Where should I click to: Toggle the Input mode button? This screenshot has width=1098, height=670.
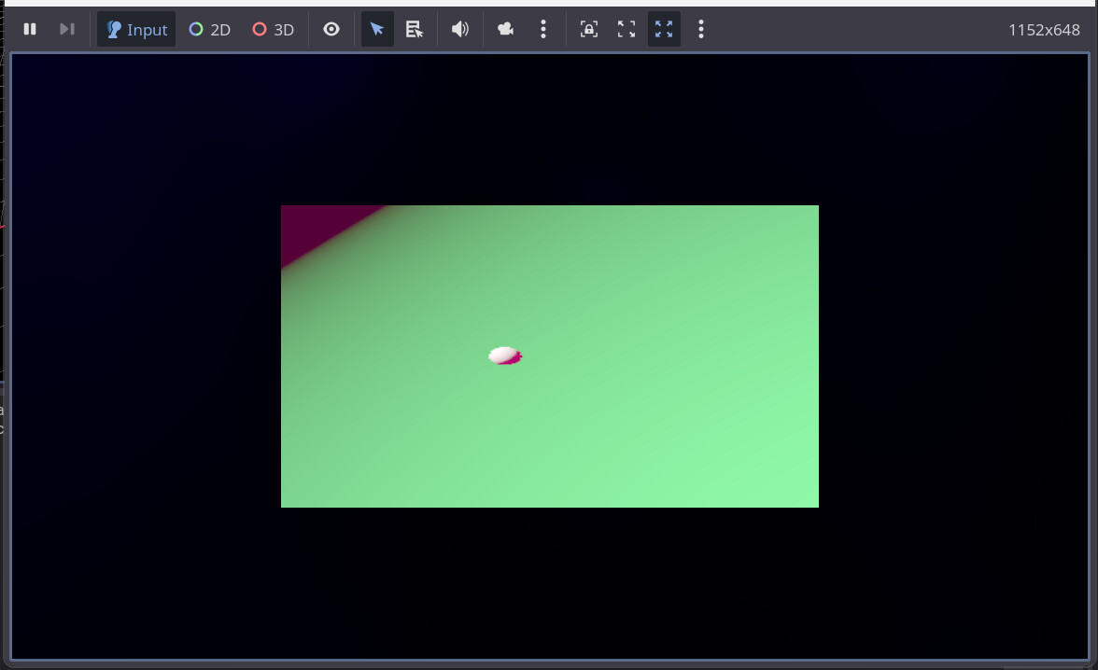[x=136, y=29]
